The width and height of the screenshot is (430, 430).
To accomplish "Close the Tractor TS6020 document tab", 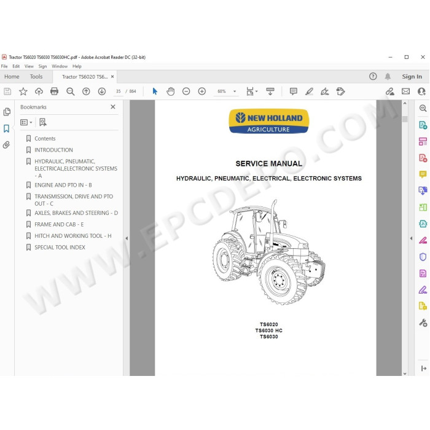I will (x=112, y=77).
